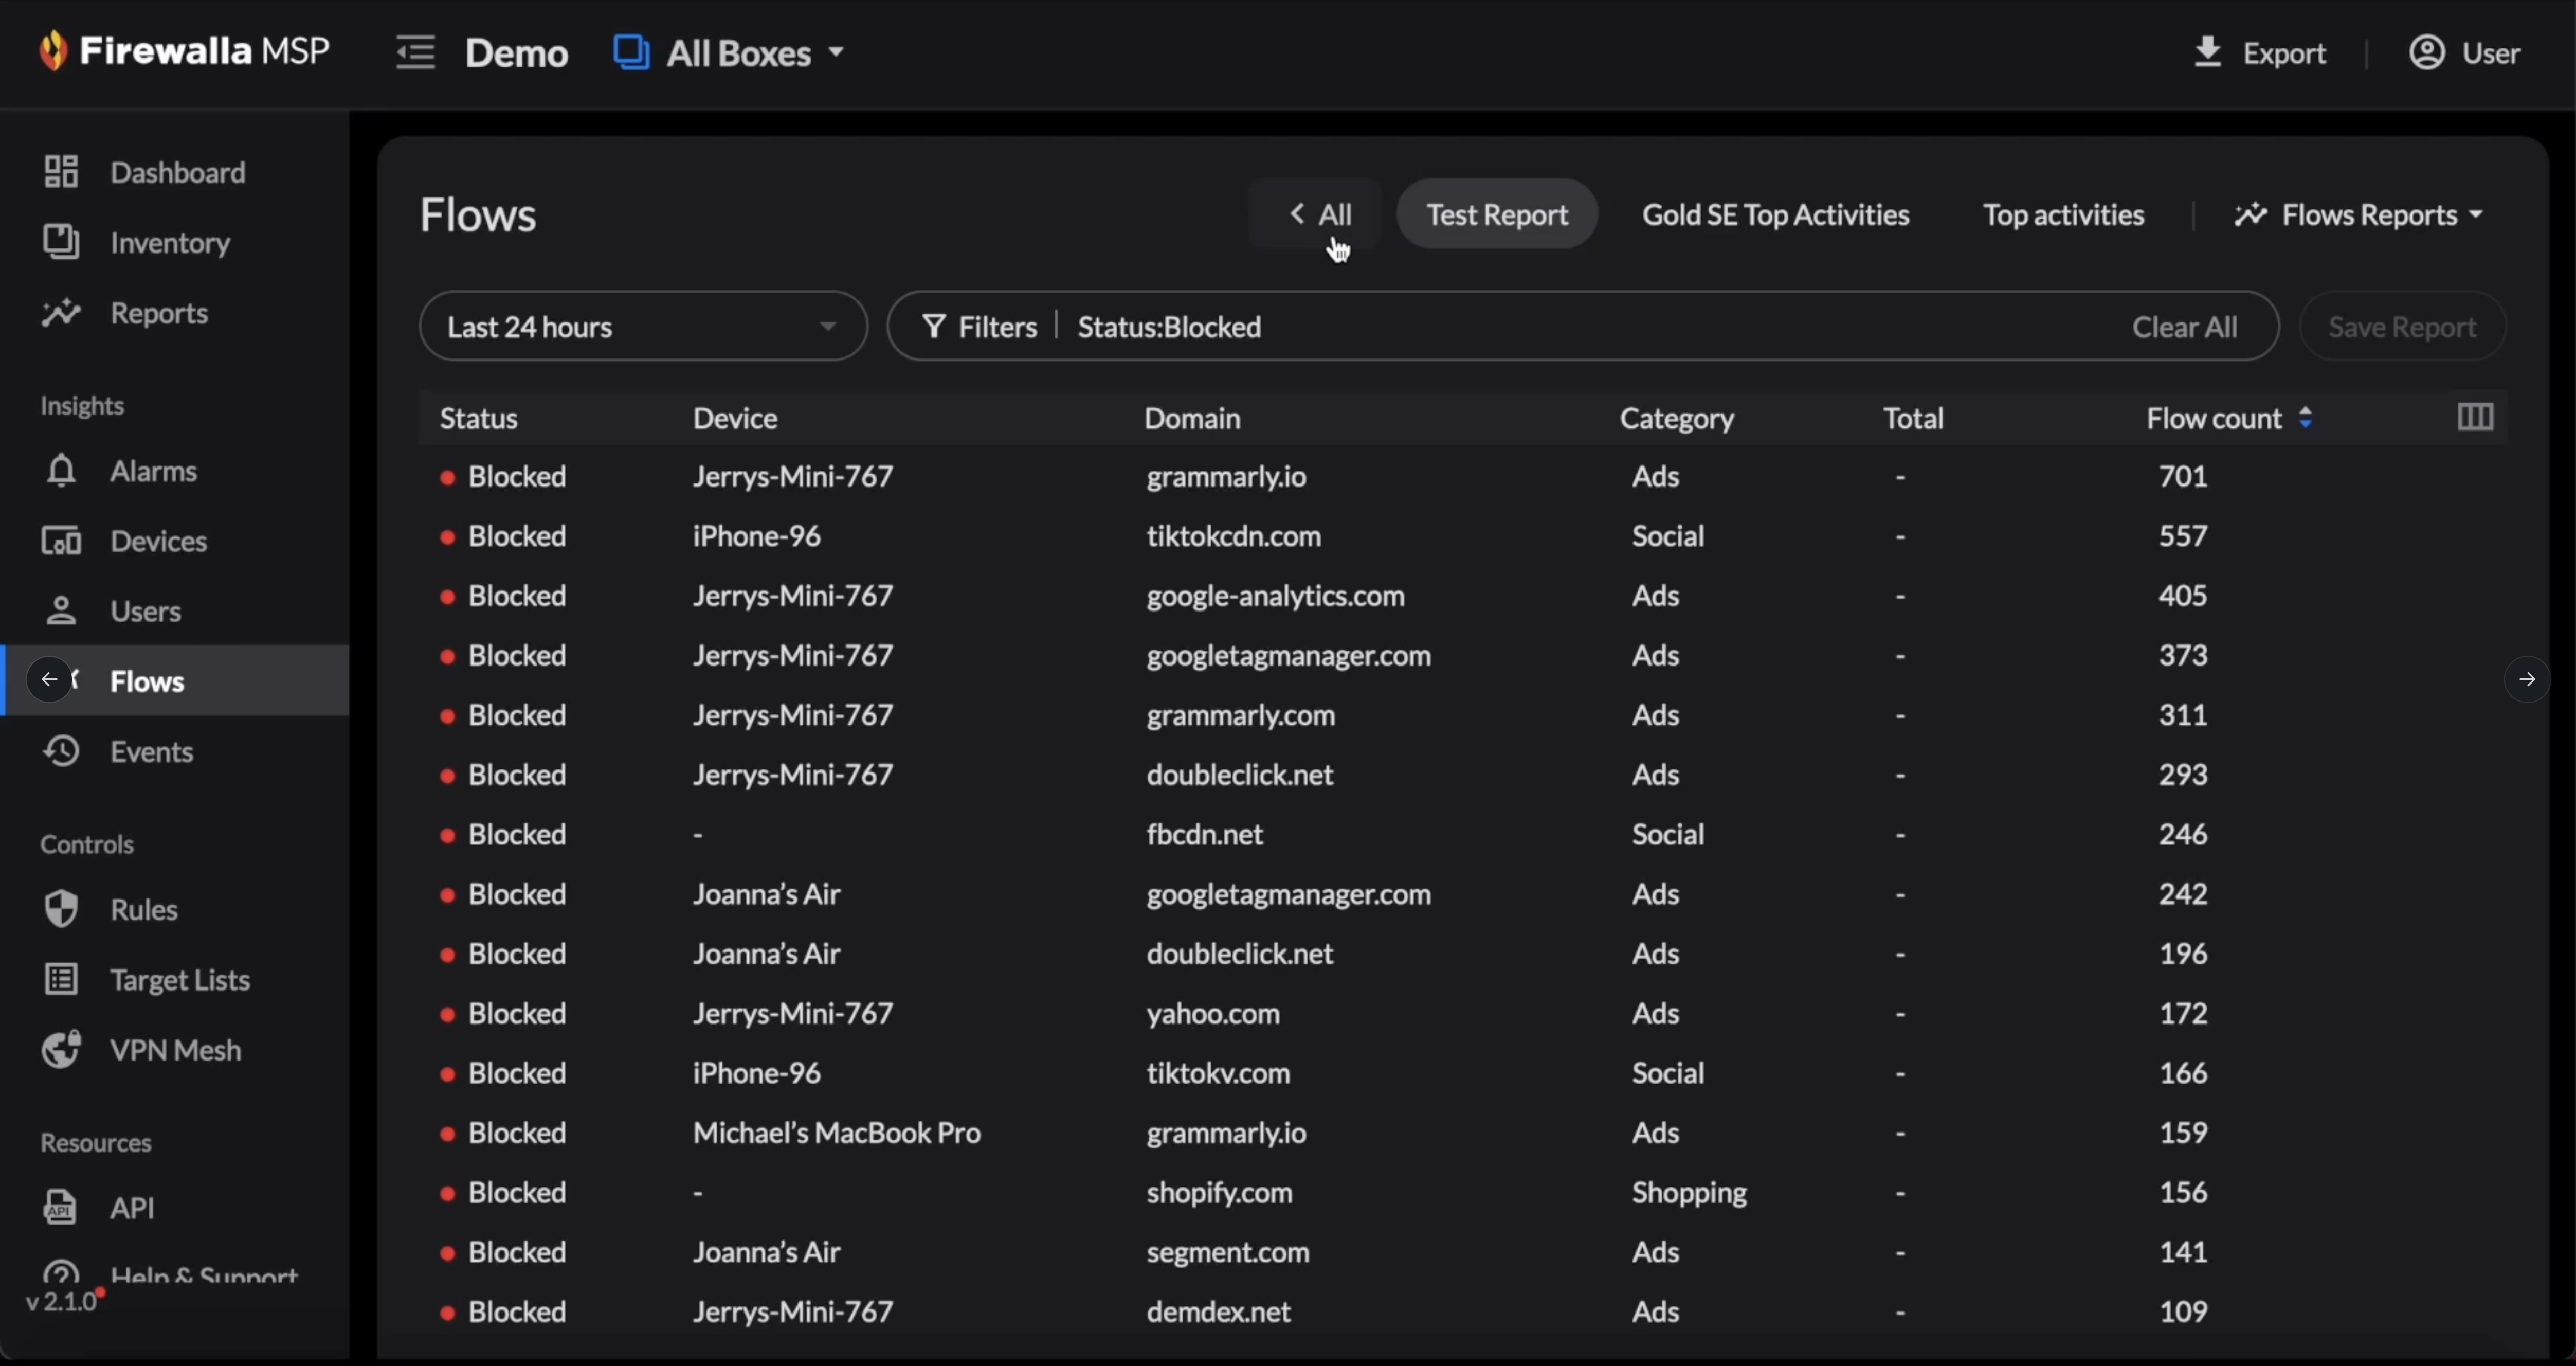
Task: Open Flows in the sidebar
Action: pos(175,680)
